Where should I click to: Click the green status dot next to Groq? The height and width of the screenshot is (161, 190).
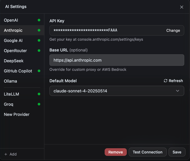39,104
